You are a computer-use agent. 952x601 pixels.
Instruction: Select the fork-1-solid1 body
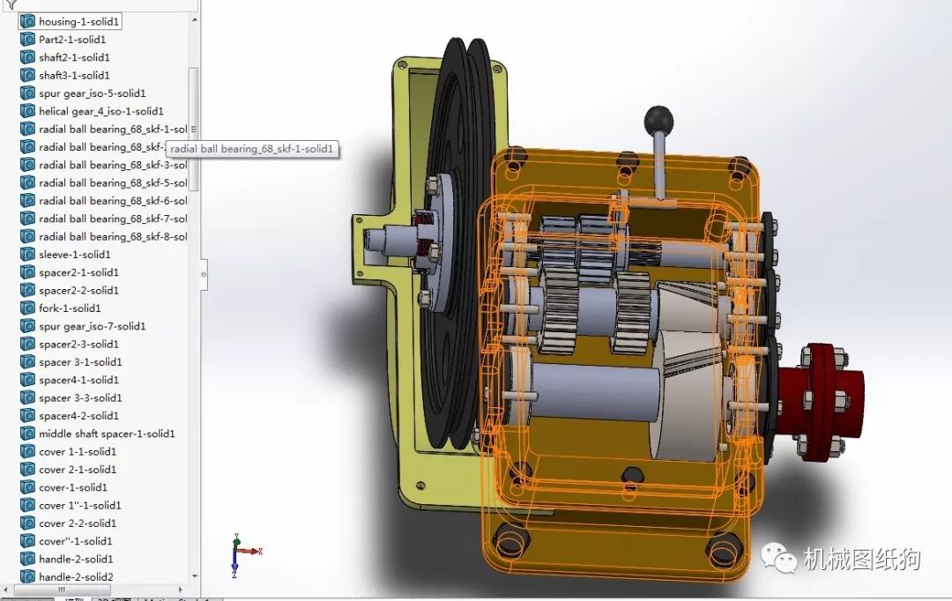click(x=70, y=308)
